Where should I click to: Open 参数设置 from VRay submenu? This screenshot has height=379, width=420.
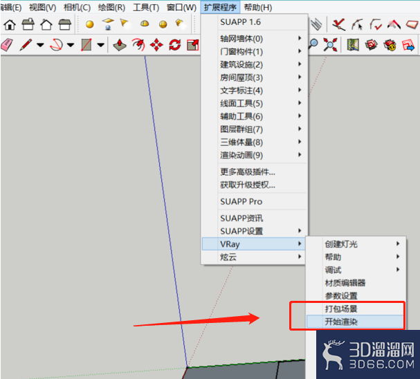(x=356, y=296)
